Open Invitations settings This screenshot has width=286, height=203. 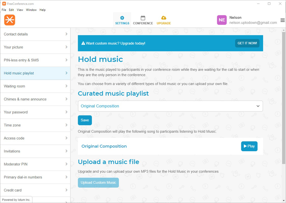coord(35,151)
